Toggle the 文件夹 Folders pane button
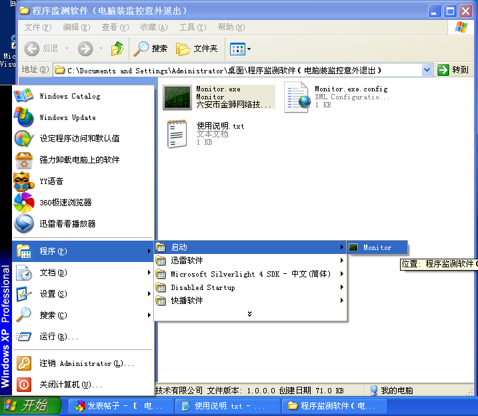Image resolution: width=478 pixels, height=416 pixels. [197, 49]
